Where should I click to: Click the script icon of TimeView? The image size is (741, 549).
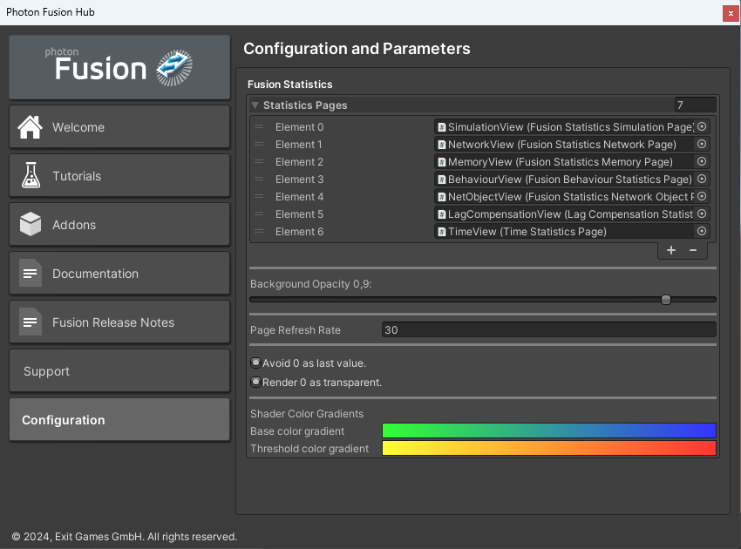[x=442, y=232]
